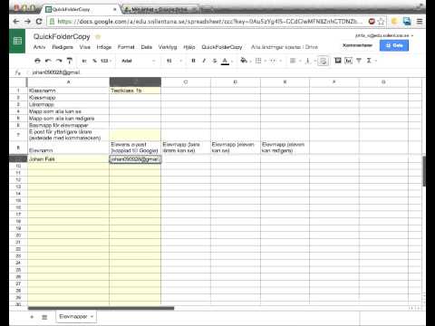Click the red browser extension icon
This screenshot has height=326, width=435.
point(372,21)
